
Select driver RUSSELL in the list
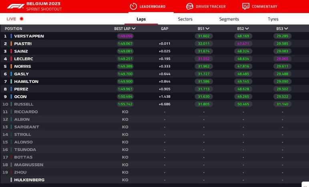point(24,104)
